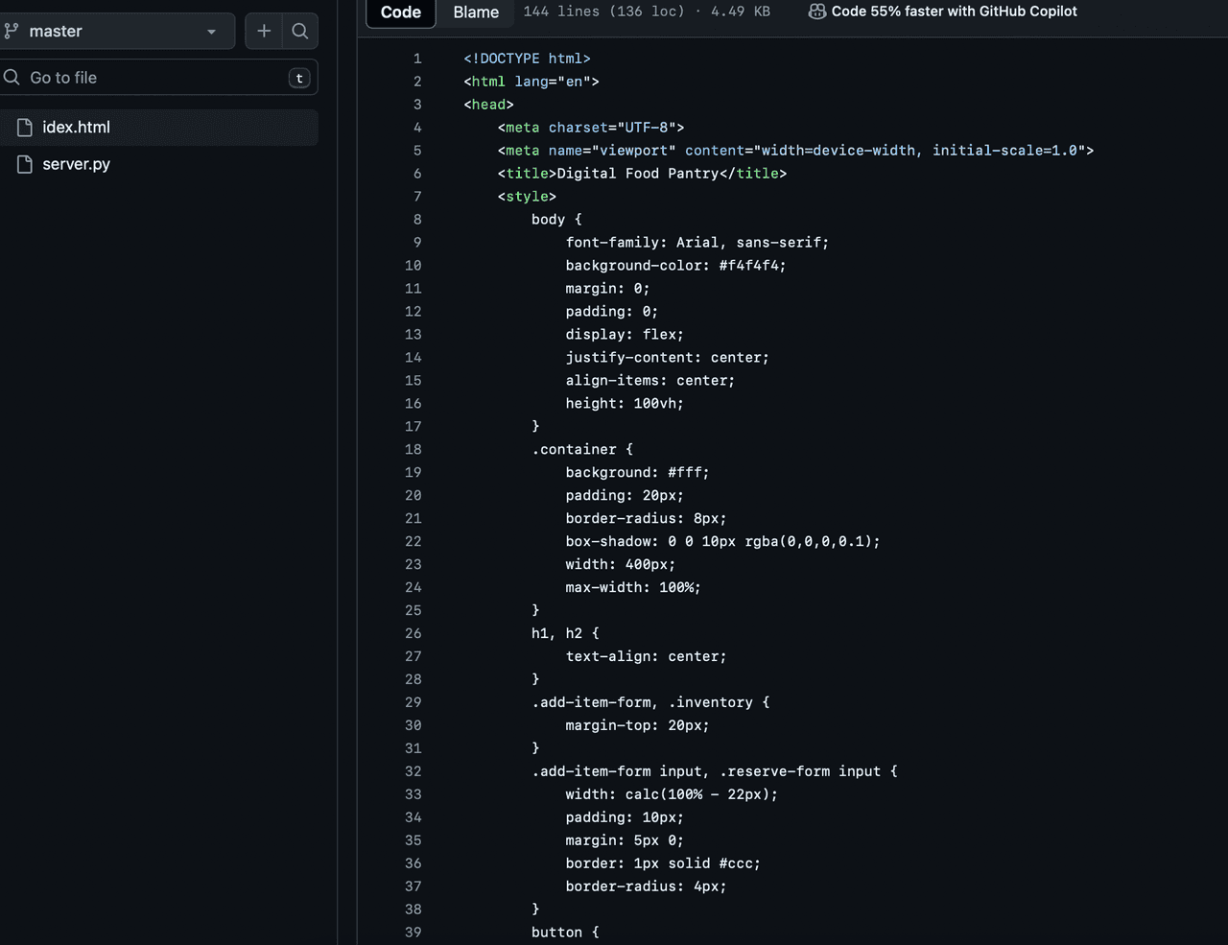Switch to the Blame tab

(476, 12)
